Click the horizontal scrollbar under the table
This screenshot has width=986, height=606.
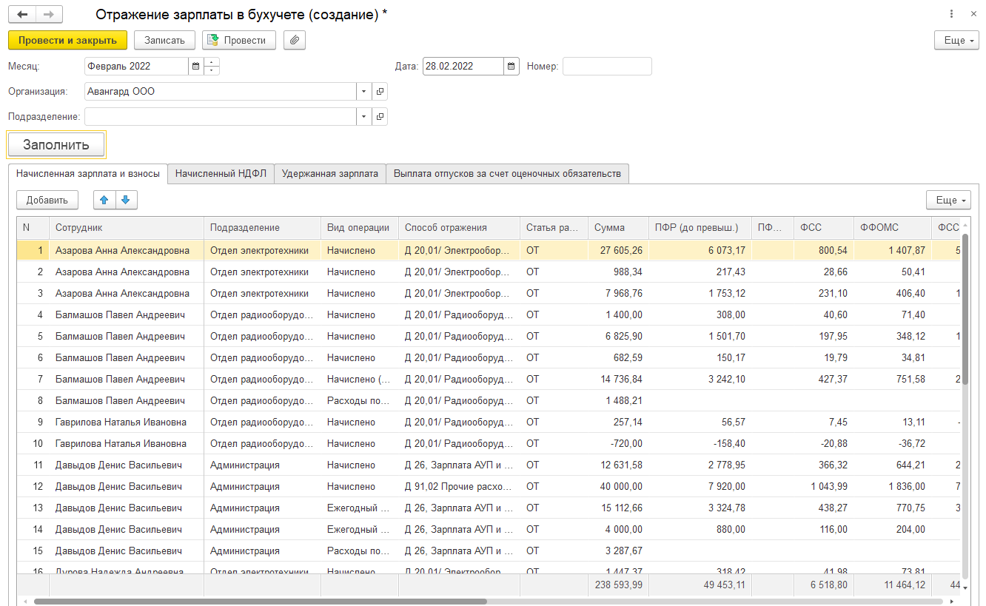point(259,602)
